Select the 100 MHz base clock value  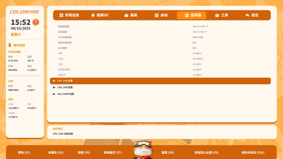[x=13, y=70]
